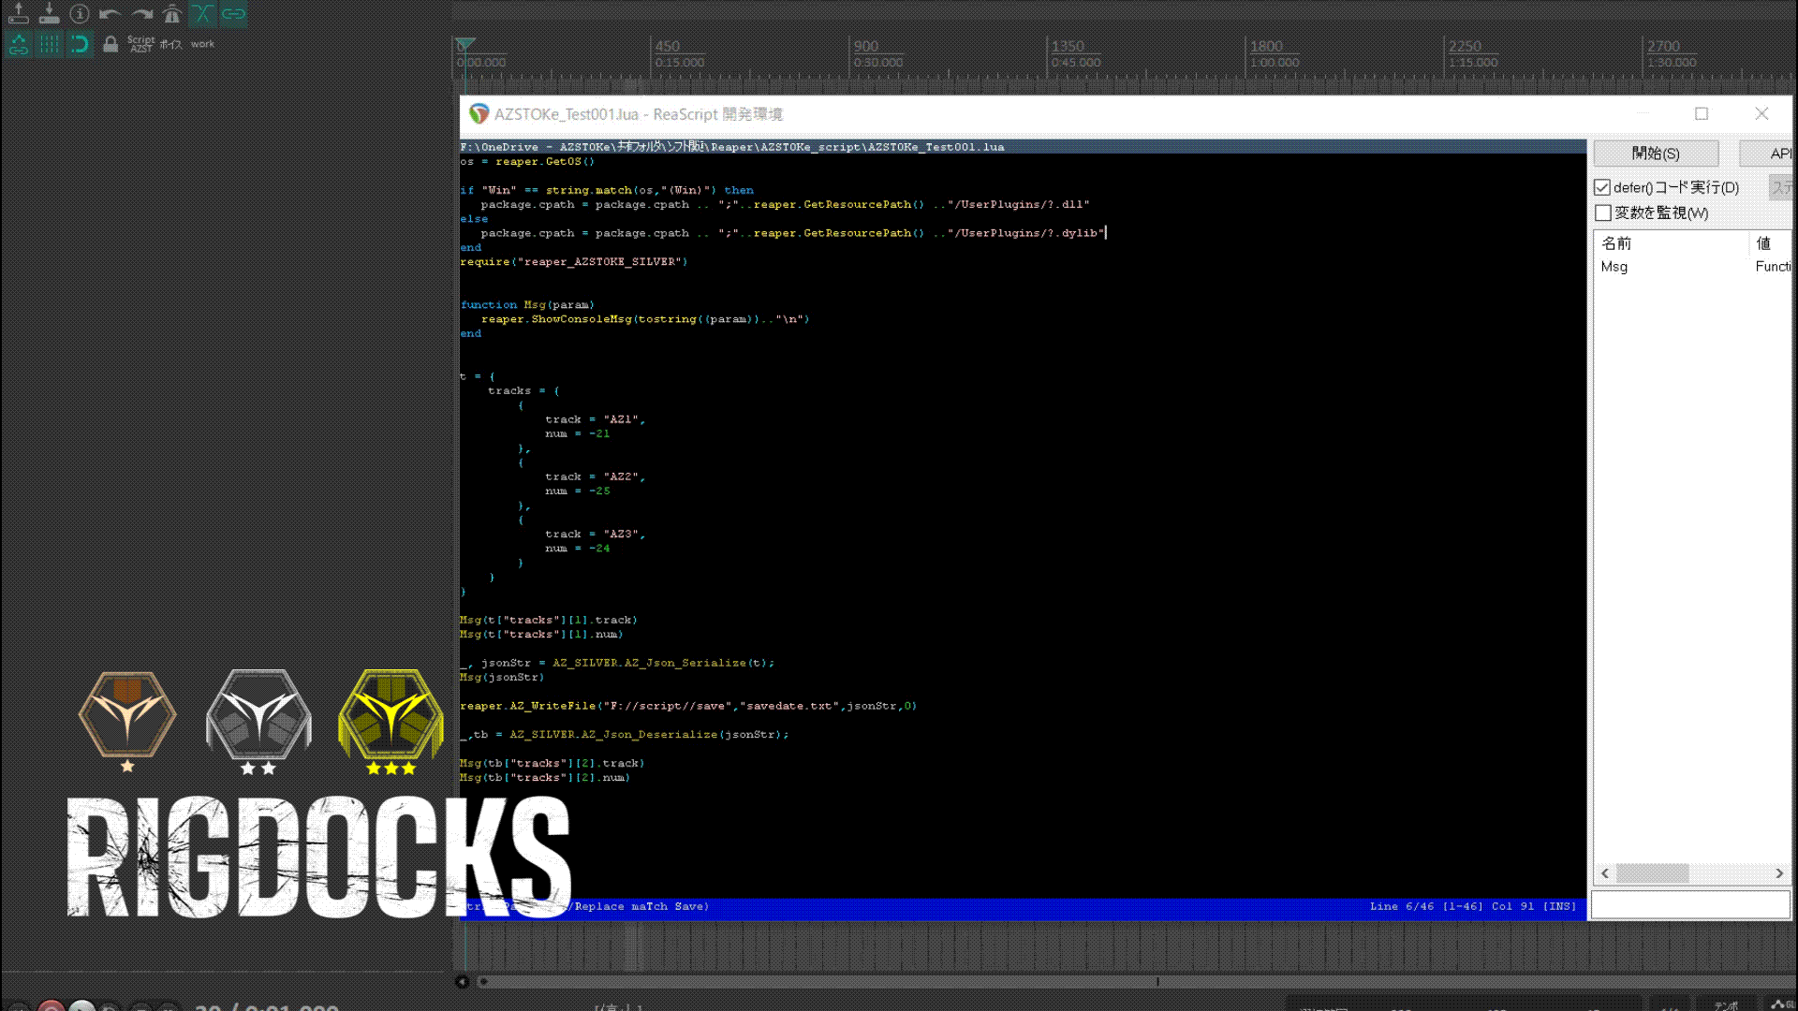
Task: Toggle the auto-crossfade icon
Action: click(203, 14)
